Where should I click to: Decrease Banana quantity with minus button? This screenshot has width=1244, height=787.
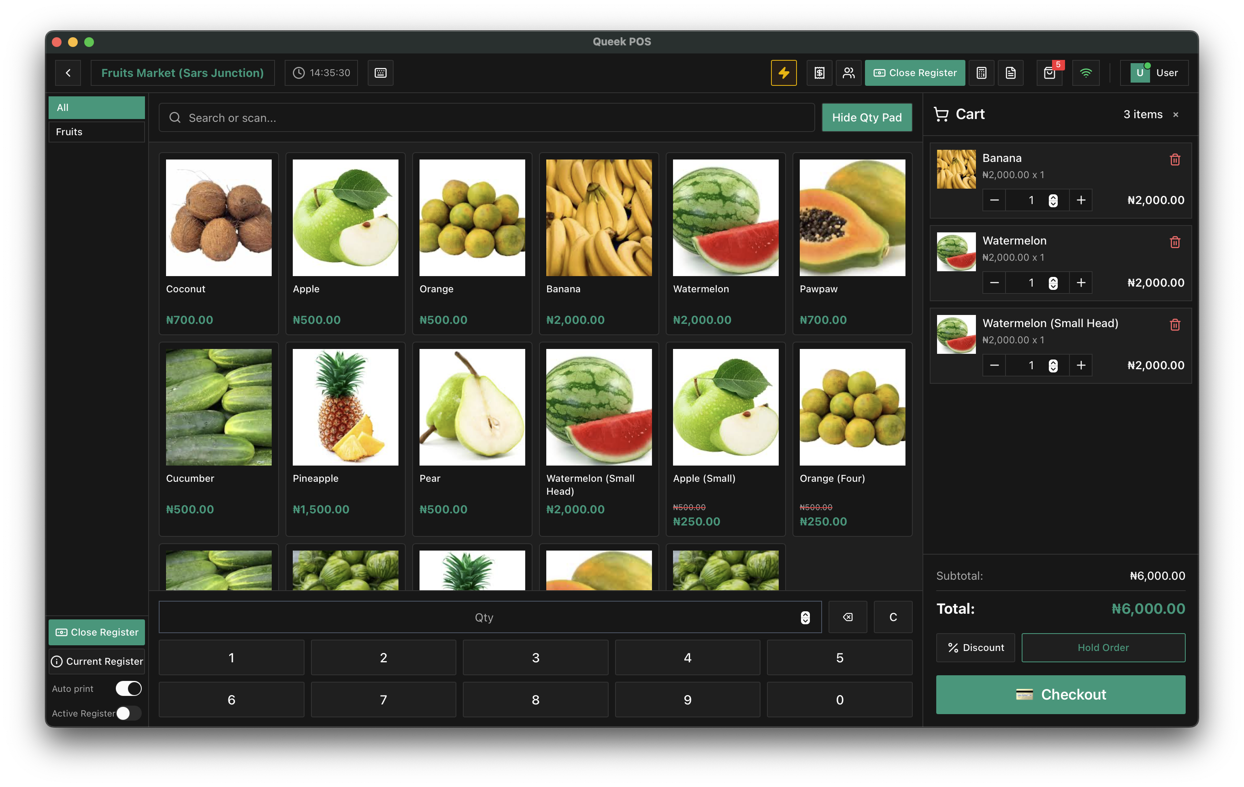(x=994, y=200)
